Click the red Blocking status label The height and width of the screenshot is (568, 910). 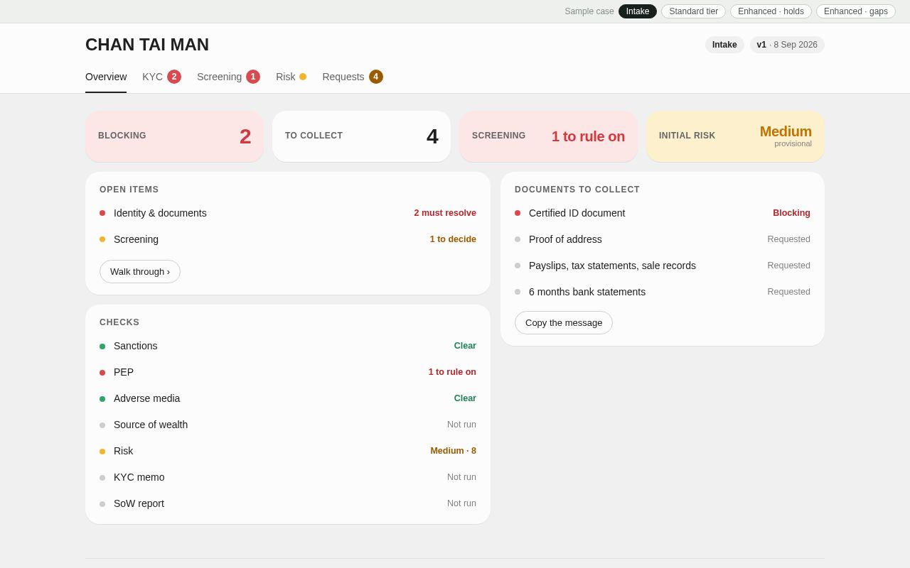click(x=791, y=213)
